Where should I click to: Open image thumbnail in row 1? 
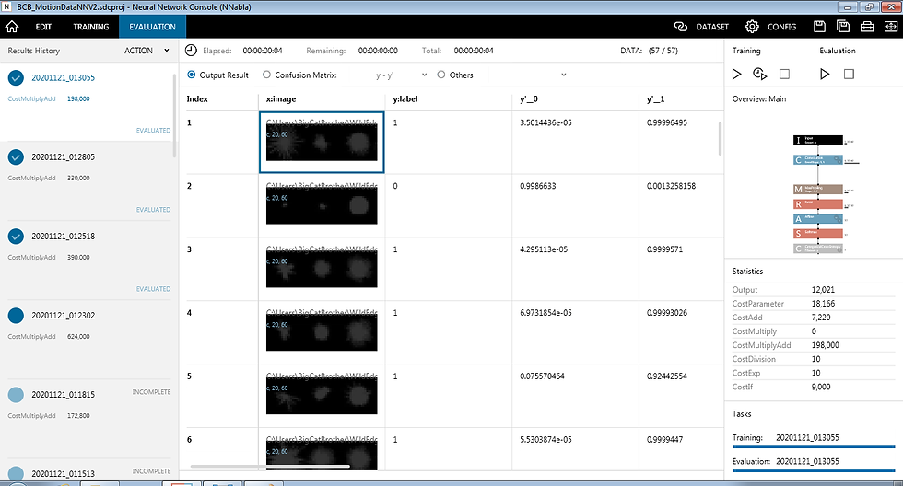tap(322, 142)
